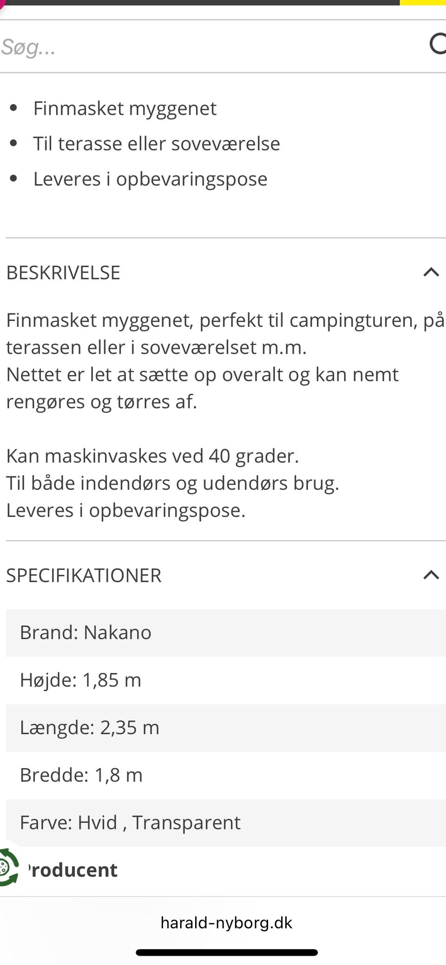Open the cookie settings badge icon
This screenshot has height=965, width=446.
pos(8,867)
